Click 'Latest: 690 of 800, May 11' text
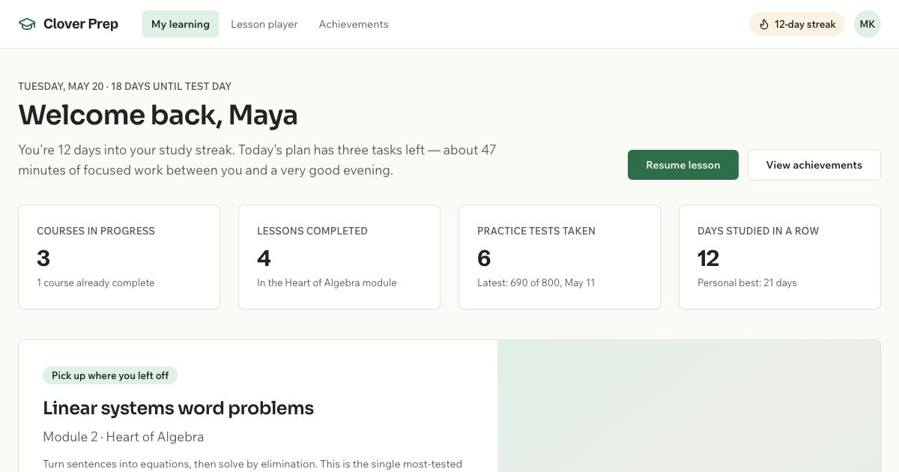The image size is (899, 472). (x=536, y=282)
